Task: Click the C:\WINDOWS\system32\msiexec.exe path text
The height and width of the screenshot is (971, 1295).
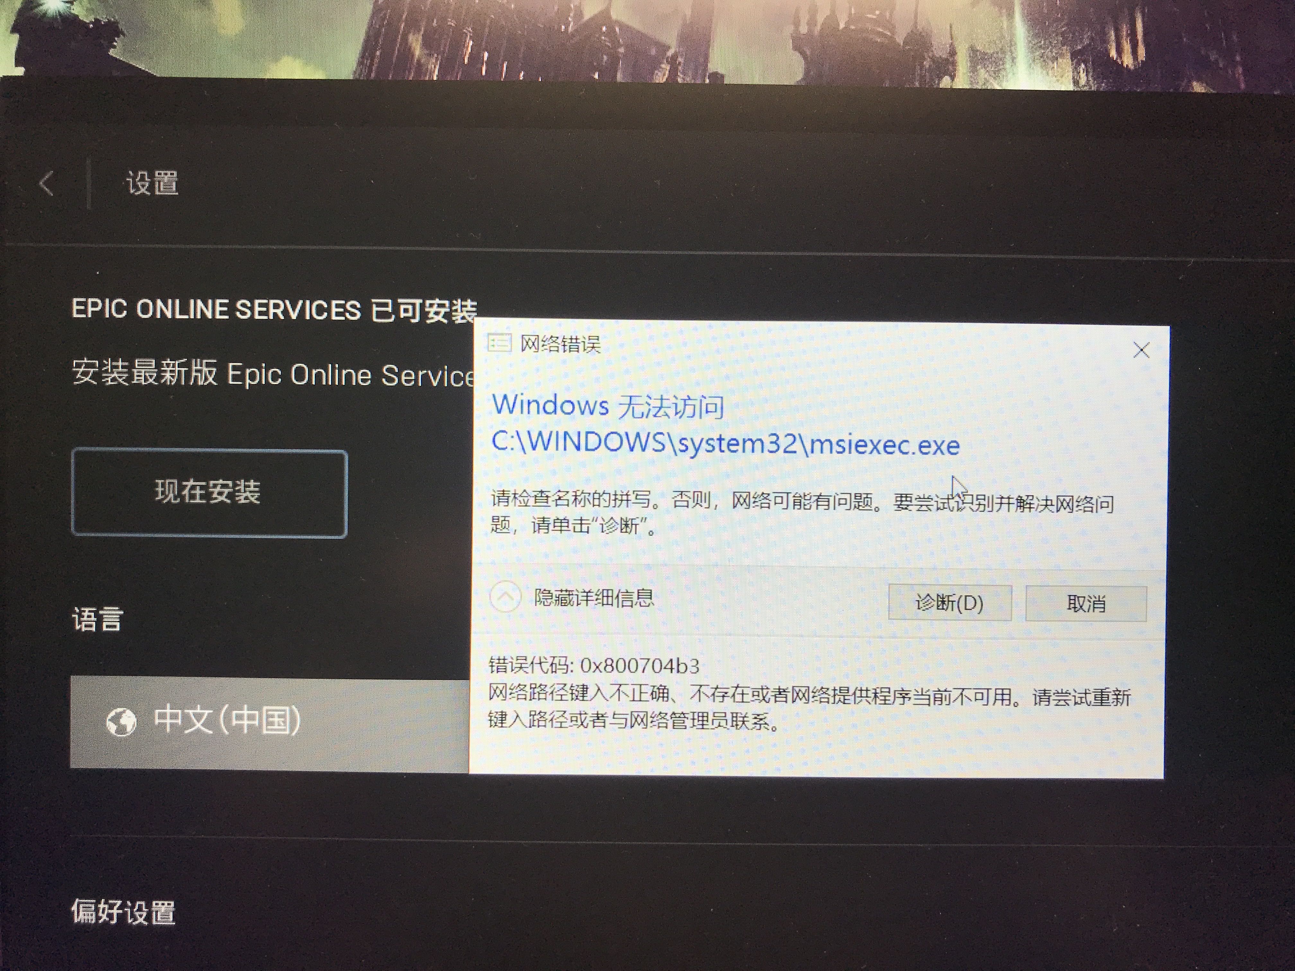Action: (725, 444)
